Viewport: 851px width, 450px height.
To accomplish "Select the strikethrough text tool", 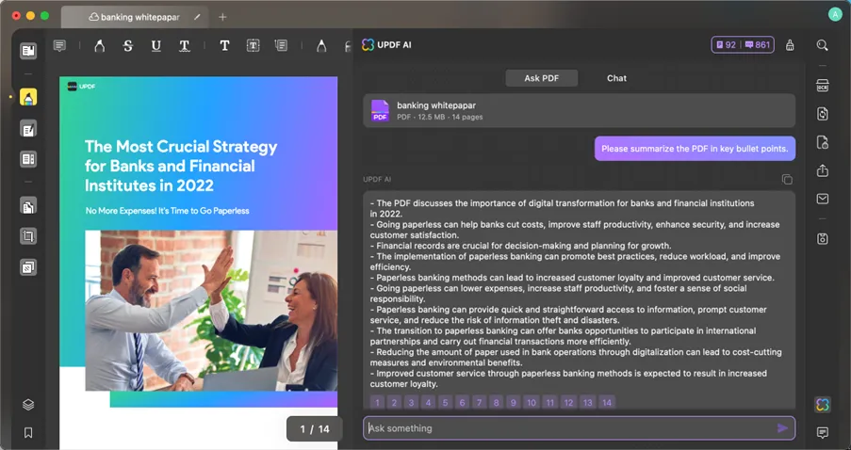I will coord(128,45).
